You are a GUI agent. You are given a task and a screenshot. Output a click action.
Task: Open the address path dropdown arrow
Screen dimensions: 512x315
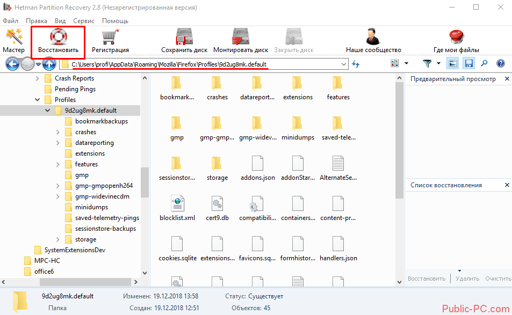[x=344, y=64]
